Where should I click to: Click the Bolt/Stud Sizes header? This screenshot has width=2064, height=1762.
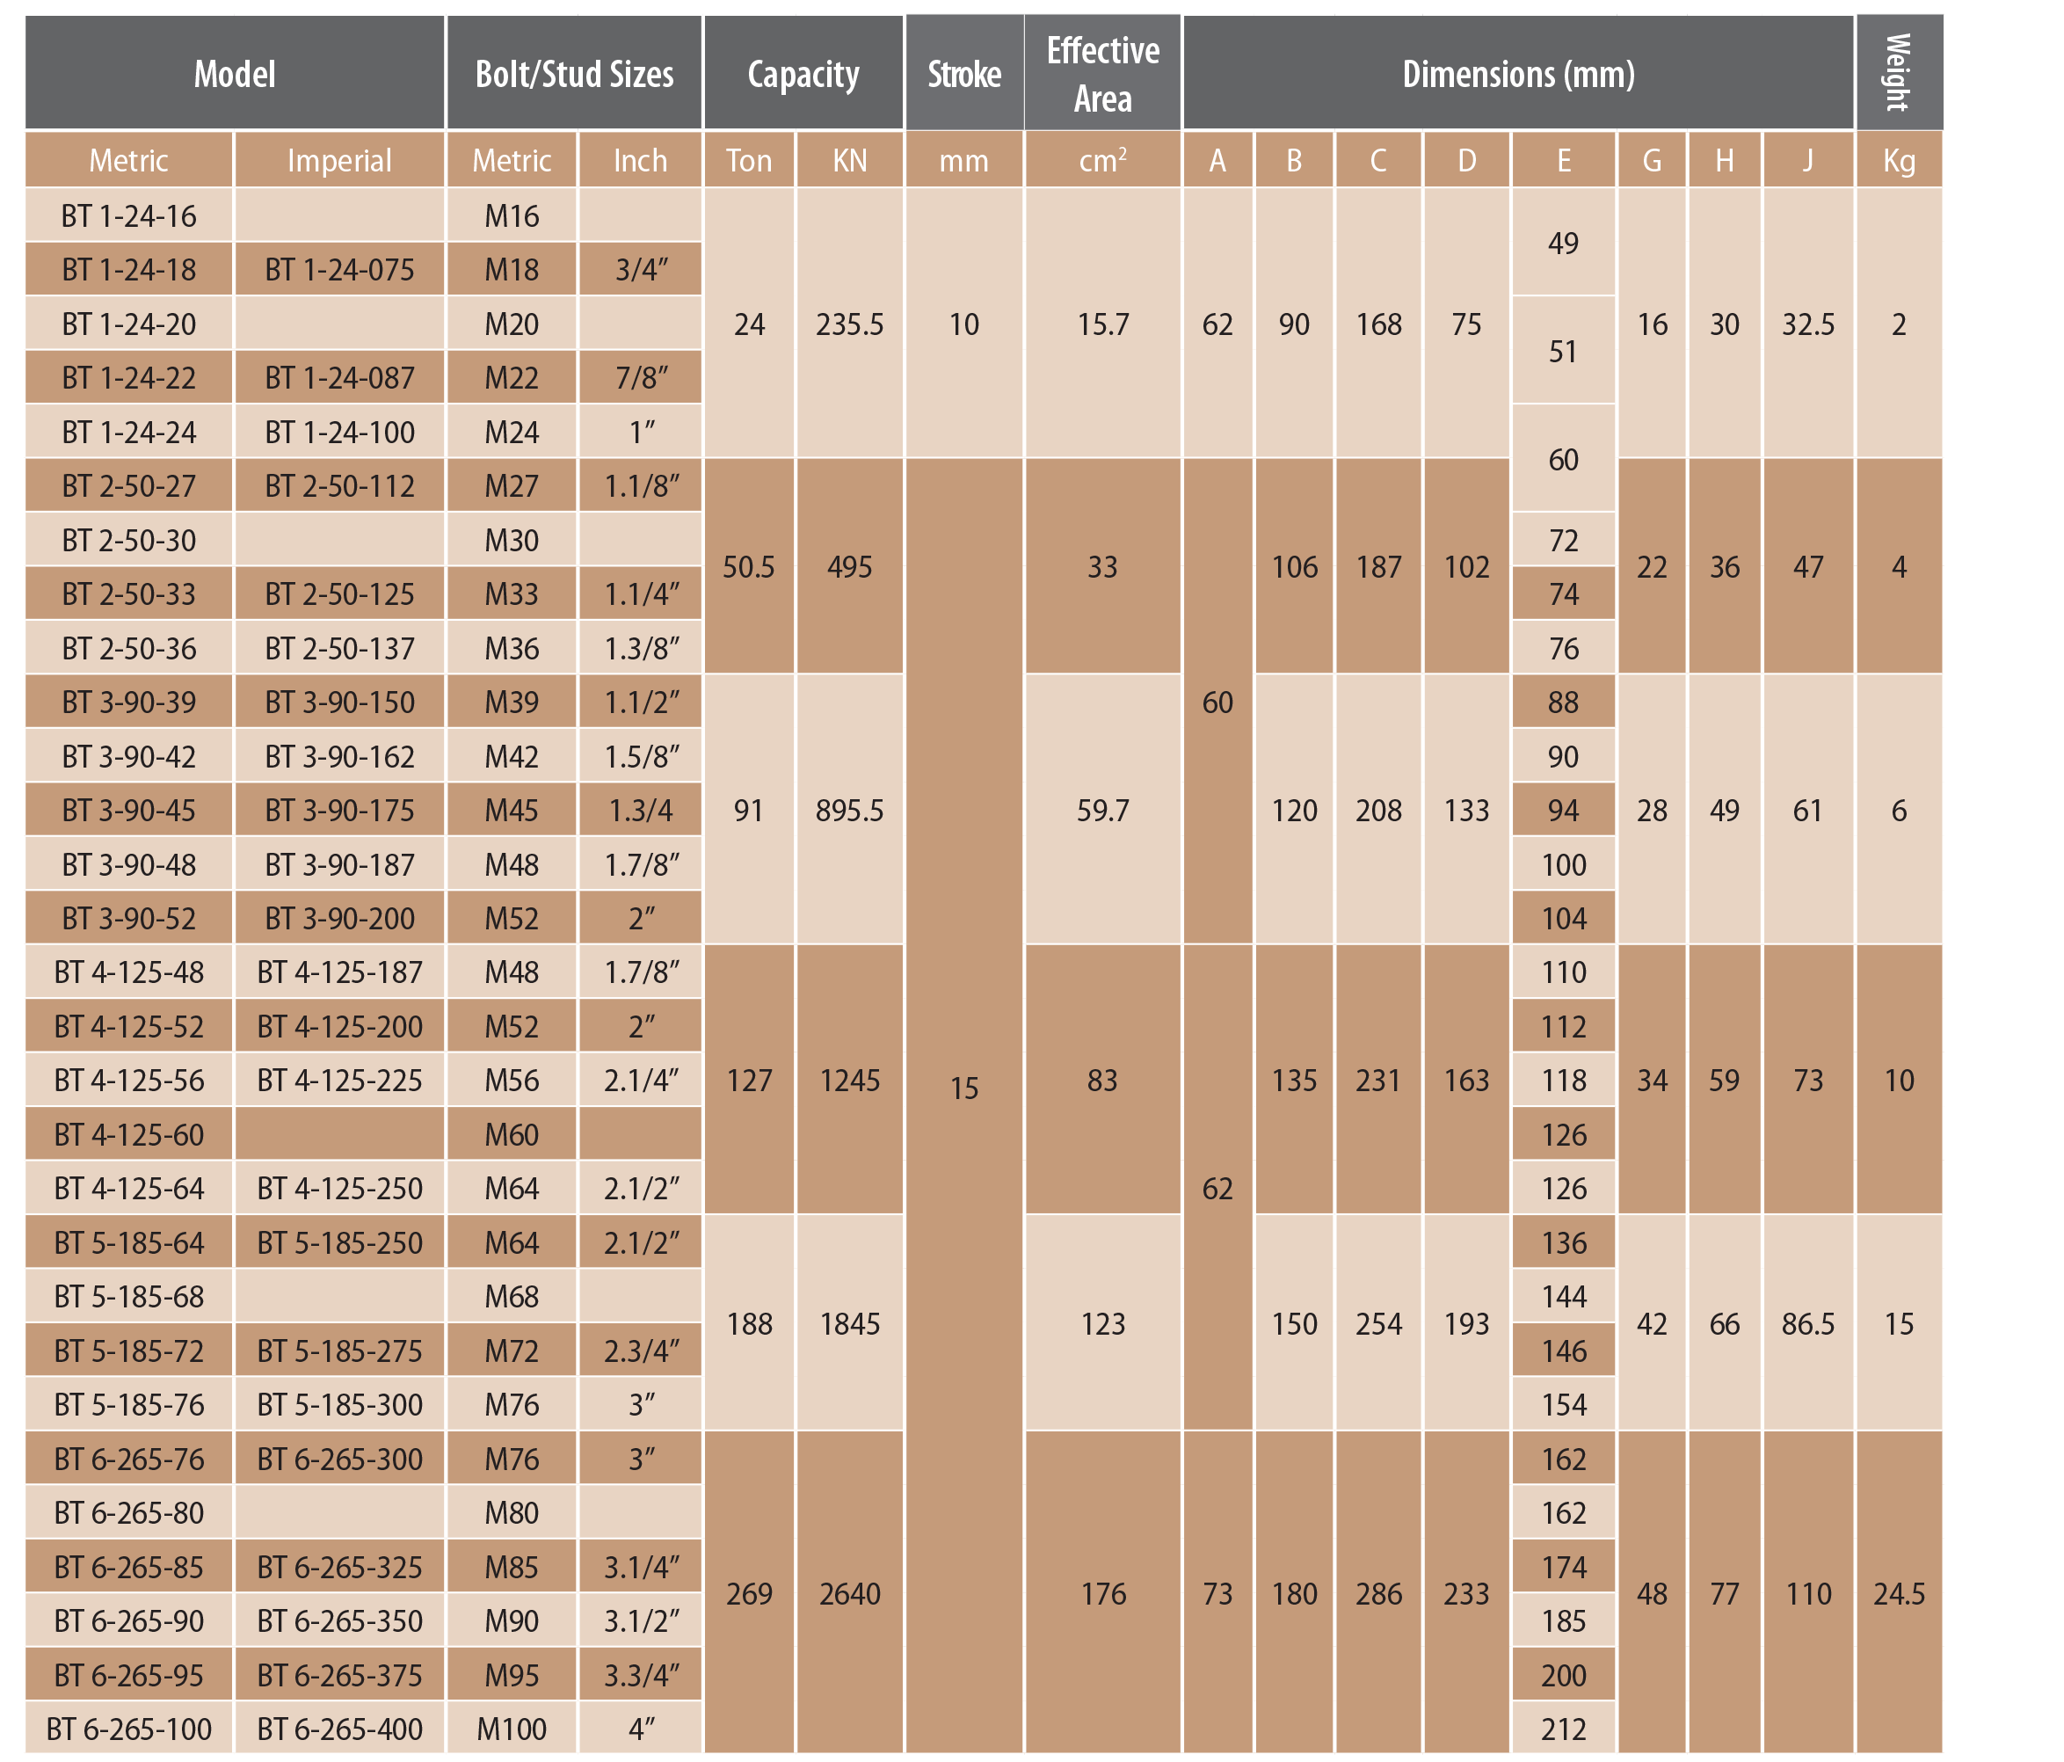574,74
